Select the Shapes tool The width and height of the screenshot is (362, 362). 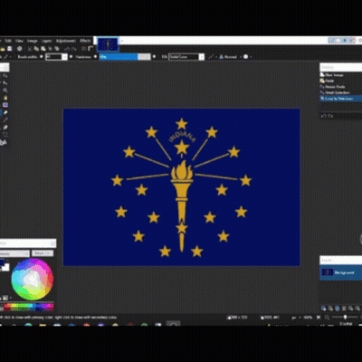pos(3,142)
